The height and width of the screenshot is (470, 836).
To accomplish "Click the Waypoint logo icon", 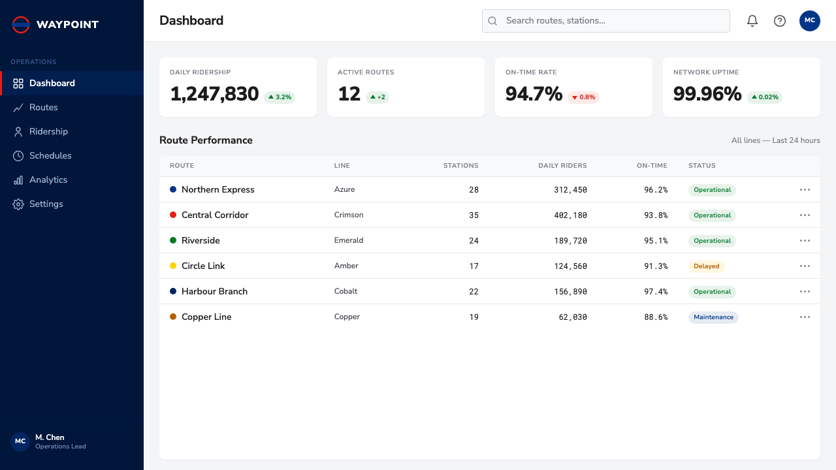I will (21, 25).
